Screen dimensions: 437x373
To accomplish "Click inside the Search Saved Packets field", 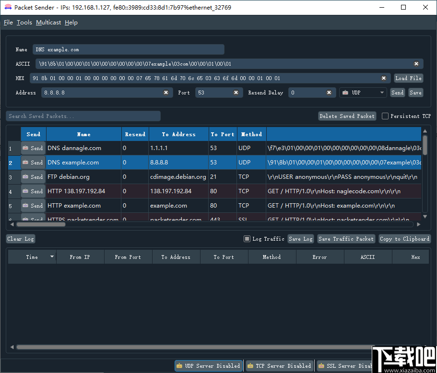I will tap(83, 116).
